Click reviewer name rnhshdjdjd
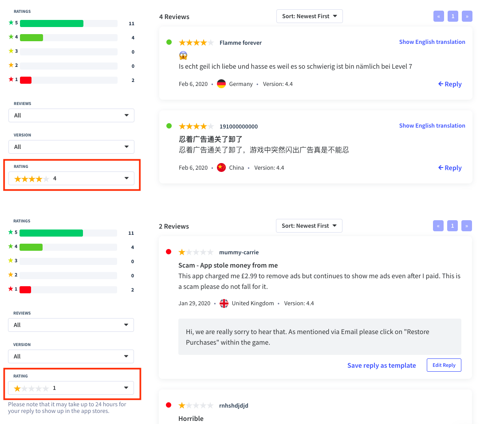This screenshot has height=424, width=480. pos(234,406)
